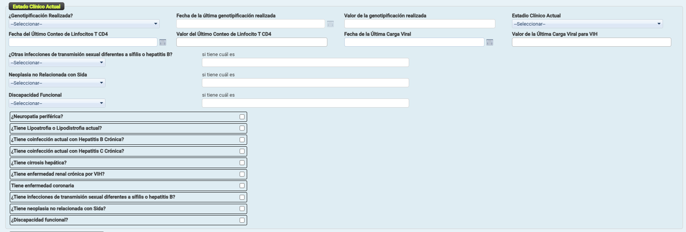Tick the Hepatitis B Crónica coinfection box
The image size is (686, 232).
click(242, 140)
